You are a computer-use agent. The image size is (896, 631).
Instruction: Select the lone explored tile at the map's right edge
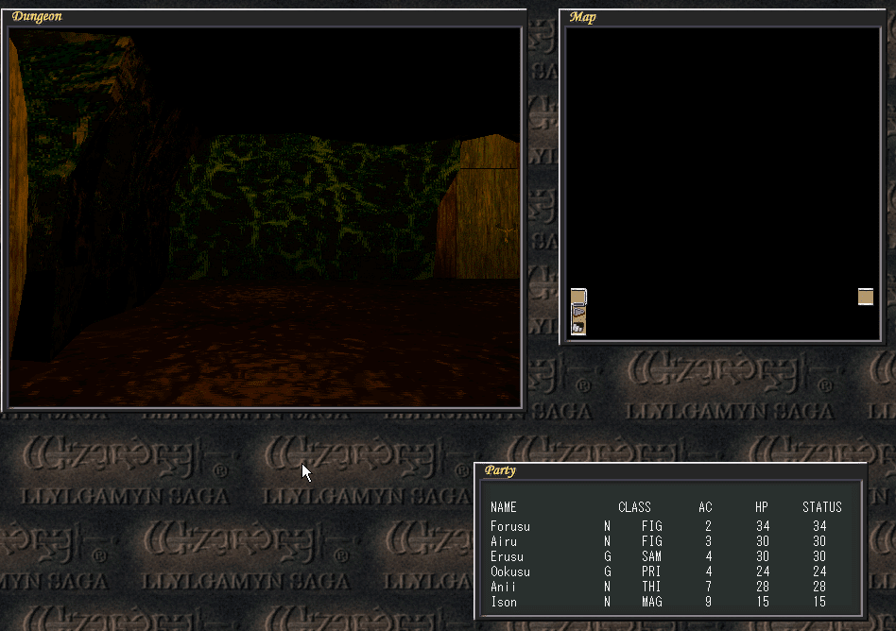[x=865, y=297]
